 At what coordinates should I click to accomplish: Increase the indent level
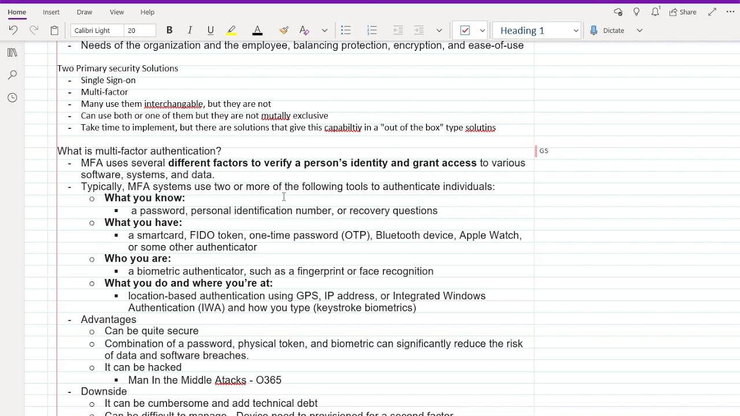click(419, 30)
